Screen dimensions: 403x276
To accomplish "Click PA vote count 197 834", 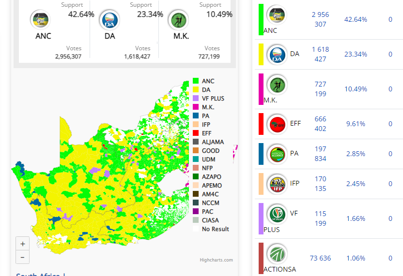I will (x=320, y=154).
